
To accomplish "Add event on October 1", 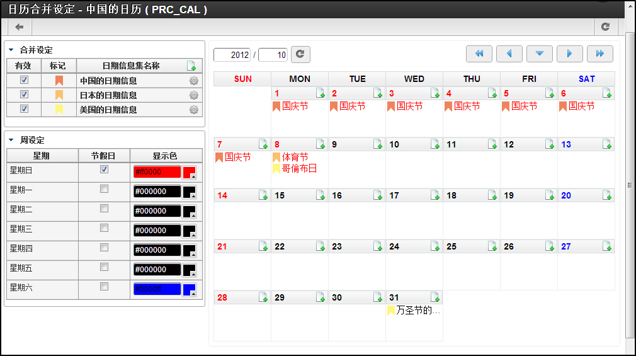I will coord(321,93).
